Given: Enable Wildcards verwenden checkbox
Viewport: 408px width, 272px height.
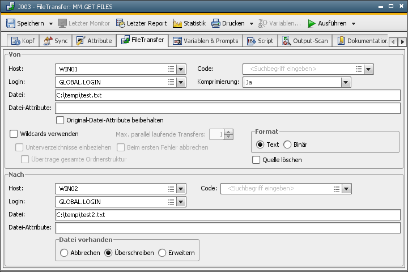Looking at the screenshot, I should click(14, 134).
